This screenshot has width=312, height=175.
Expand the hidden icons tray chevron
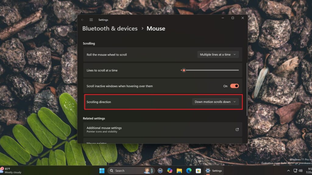click(289, 171)
